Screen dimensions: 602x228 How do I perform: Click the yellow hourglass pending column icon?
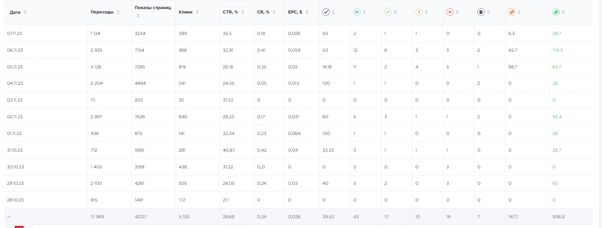419,12
